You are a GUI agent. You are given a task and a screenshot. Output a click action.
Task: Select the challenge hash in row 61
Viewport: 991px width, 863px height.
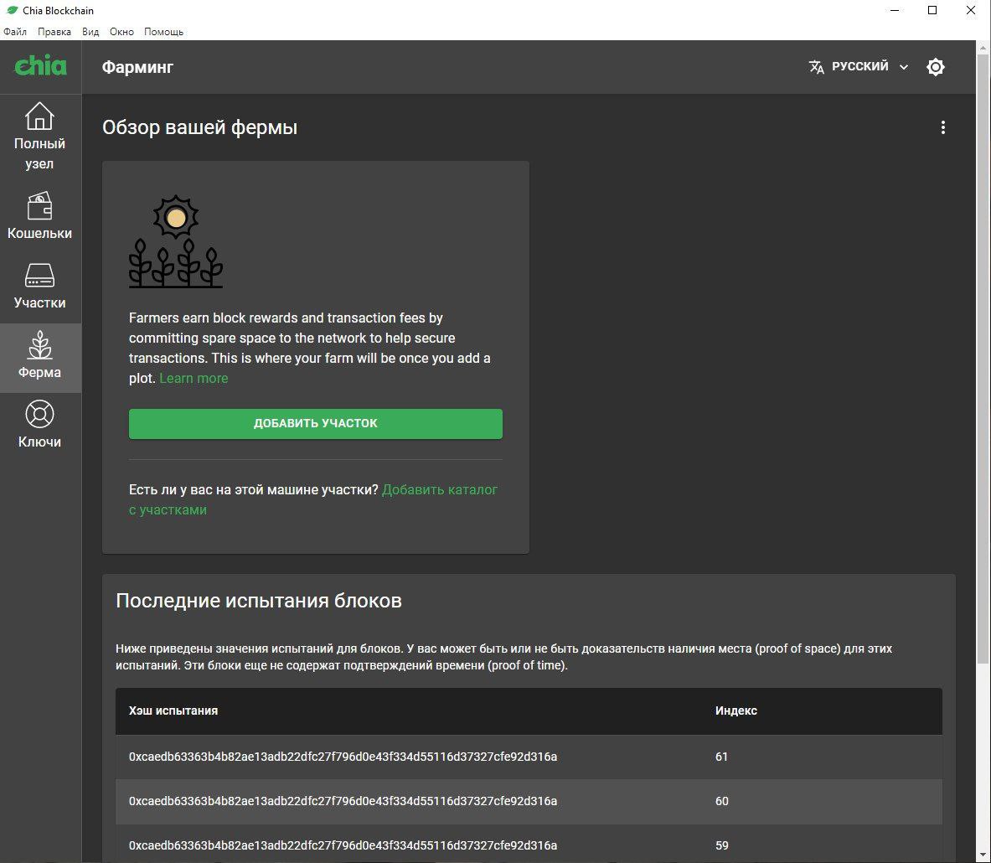[x=343, y=757]
